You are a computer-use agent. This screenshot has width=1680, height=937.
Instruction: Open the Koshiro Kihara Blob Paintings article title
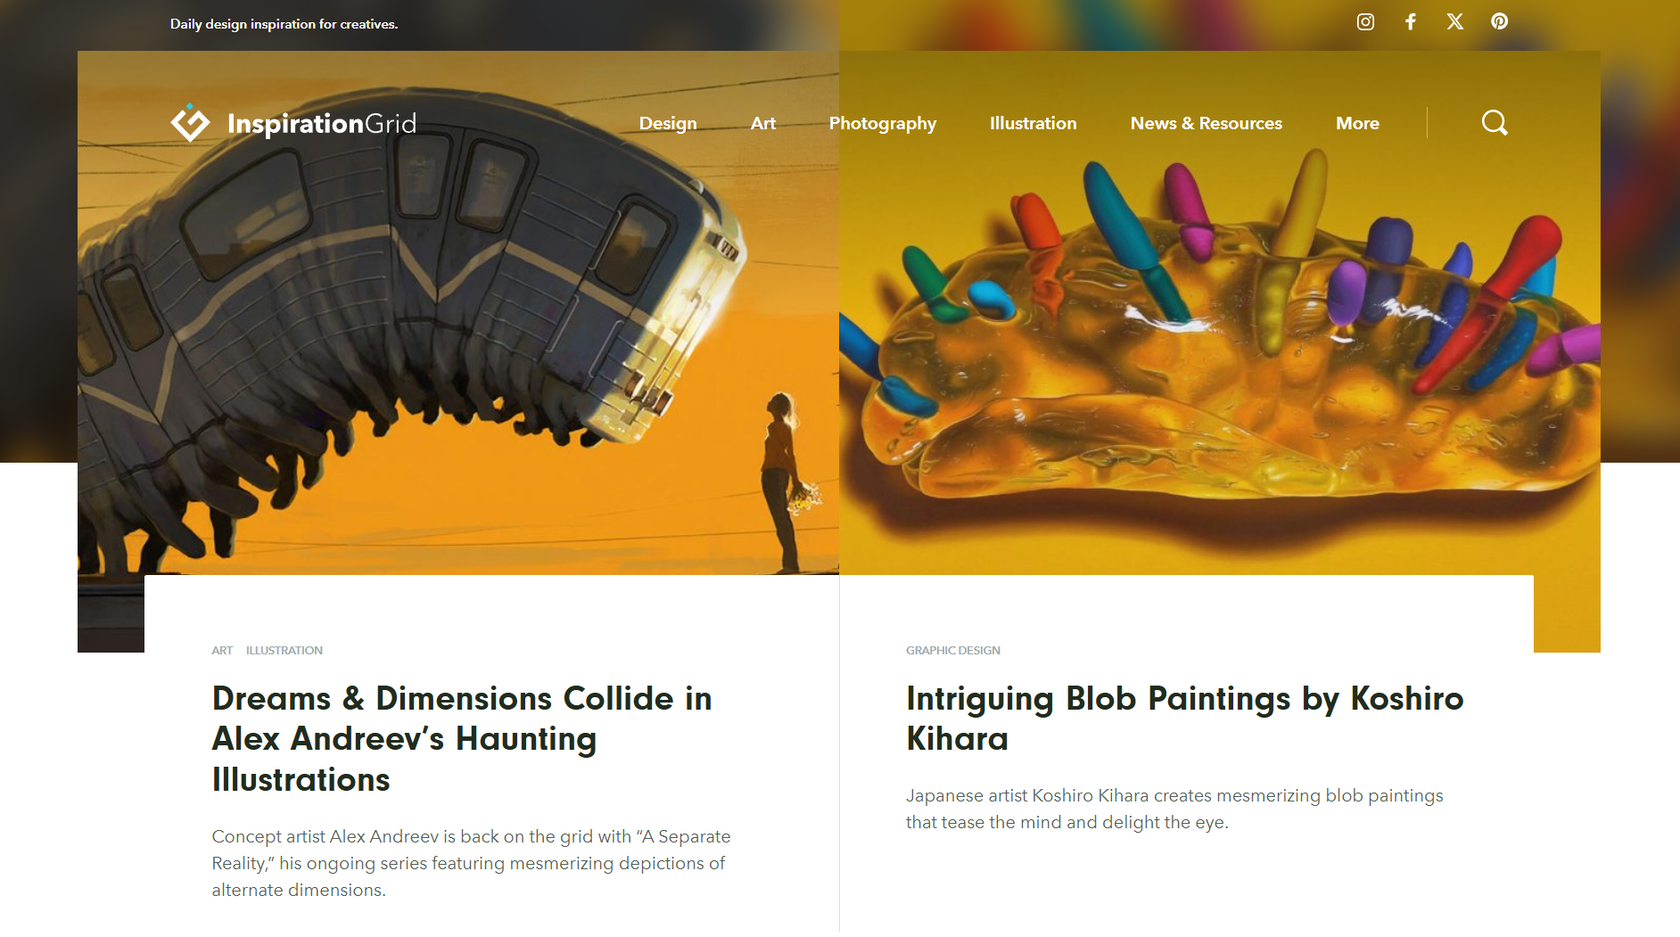[1185, 719]
